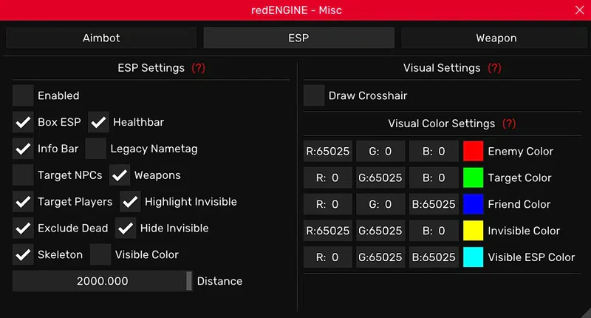Check the Draw Crosshair box
Image resolution: width=591 pixels, height=318 pixels.
tap(314, 95)
